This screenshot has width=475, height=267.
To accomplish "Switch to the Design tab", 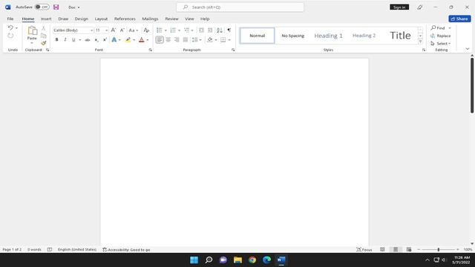I will (81, 19).
